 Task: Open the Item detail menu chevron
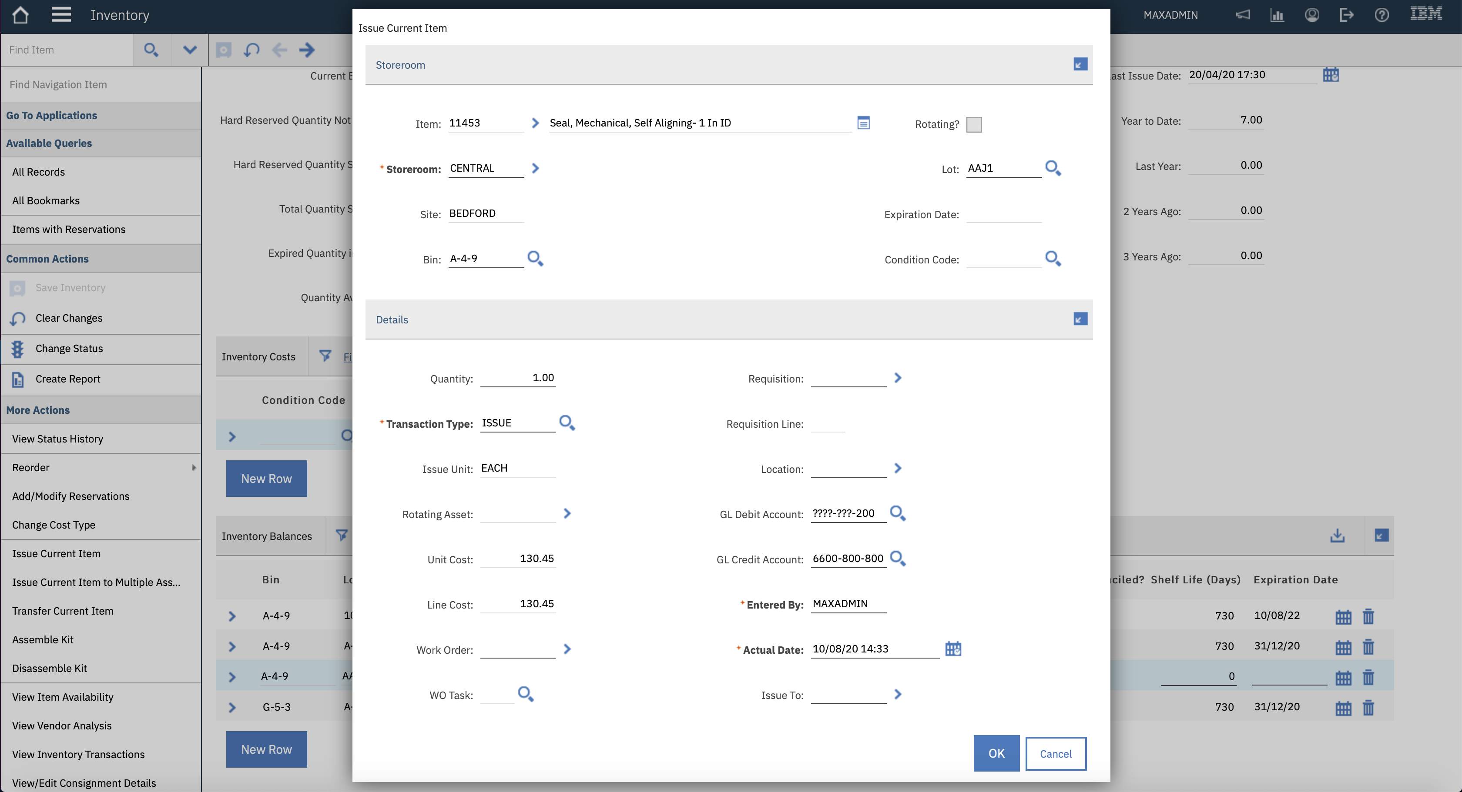coord(535,123)
